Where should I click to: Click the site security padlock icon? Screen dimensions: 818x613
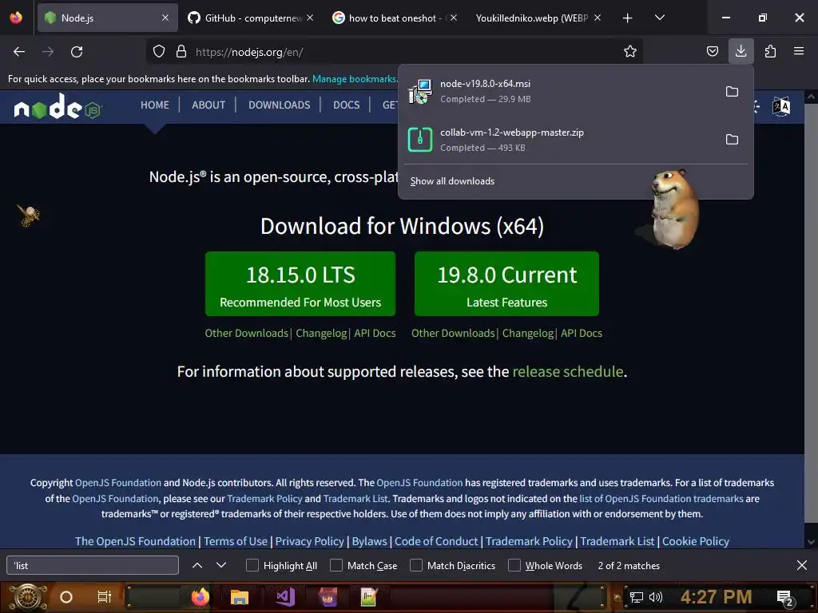click(x=181, y=52)
